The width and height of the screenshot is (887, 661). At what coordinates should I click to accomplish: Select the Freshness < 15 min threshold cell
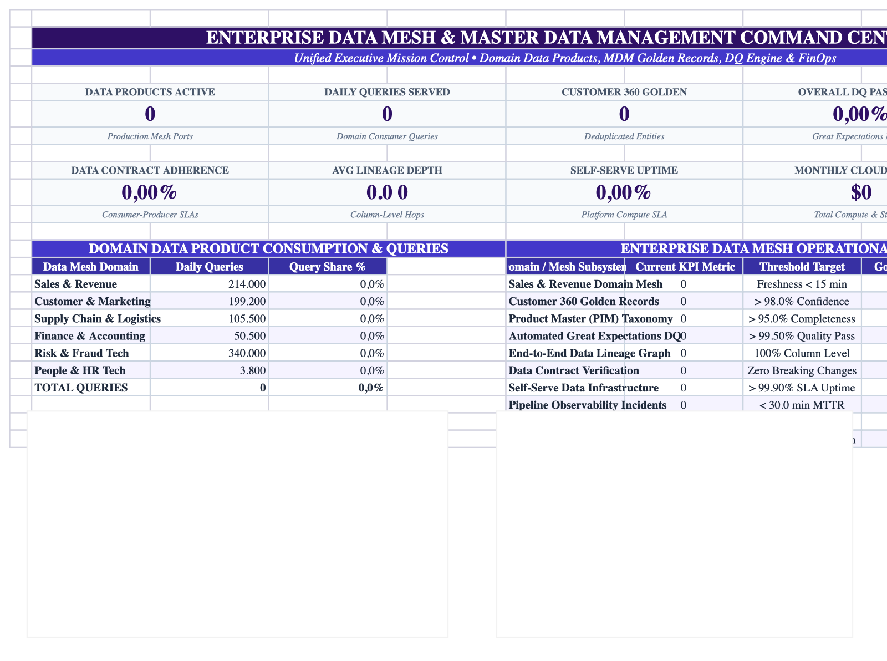click(x=802, y=284)
